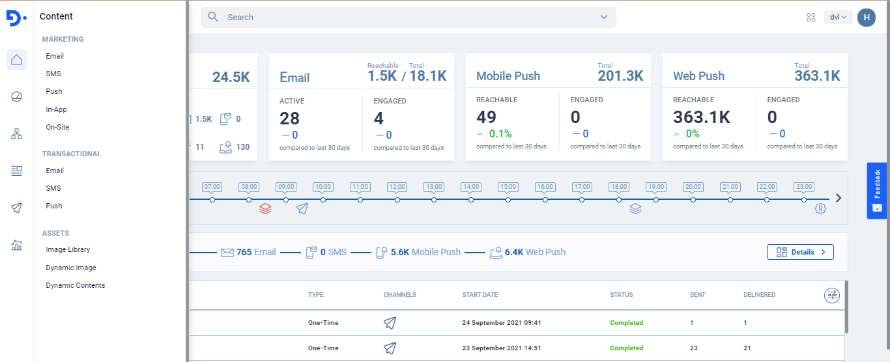Open the Feedback side tab
Viewport: 890px width, 362px height.
[x=876, y=190]
